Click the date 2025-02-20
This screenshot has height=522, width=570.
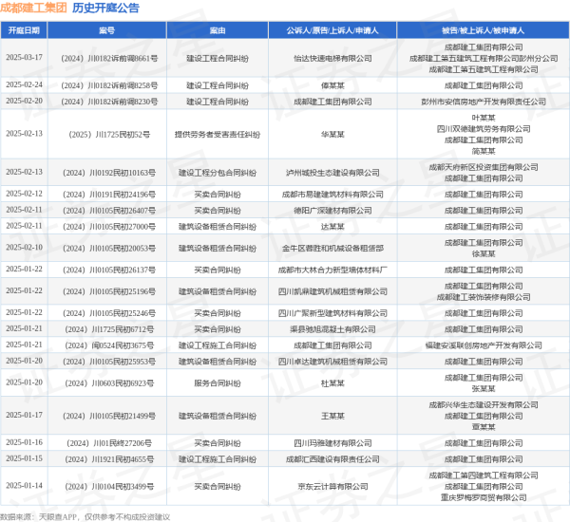[x=24, y=101]
